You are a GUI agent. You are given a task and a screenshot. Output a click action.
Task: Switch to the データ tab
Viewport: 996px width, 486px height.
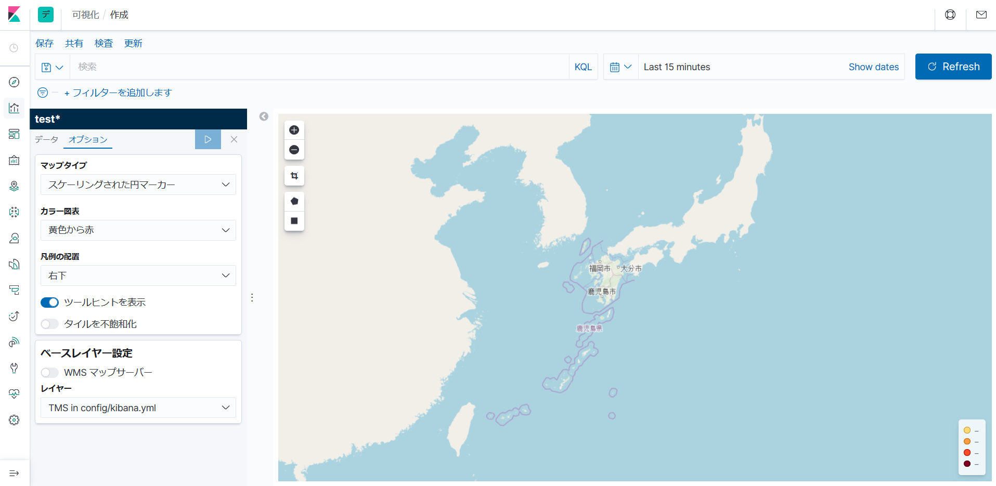point(46,139)
